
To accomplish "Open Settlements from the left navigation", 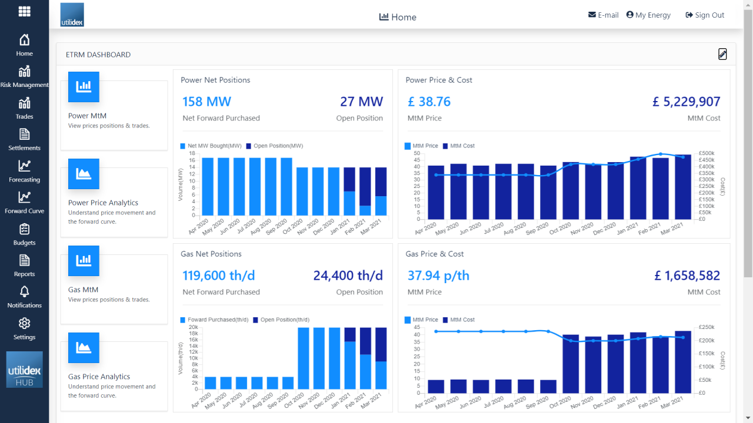I will coord(24,140).
